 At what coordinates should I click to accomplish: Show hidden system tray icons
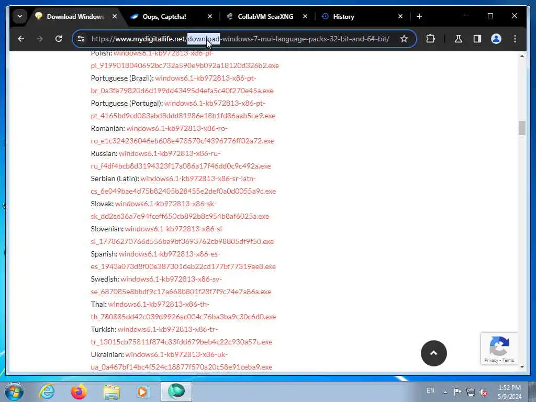pyautogui.click(x=445, y=392)
